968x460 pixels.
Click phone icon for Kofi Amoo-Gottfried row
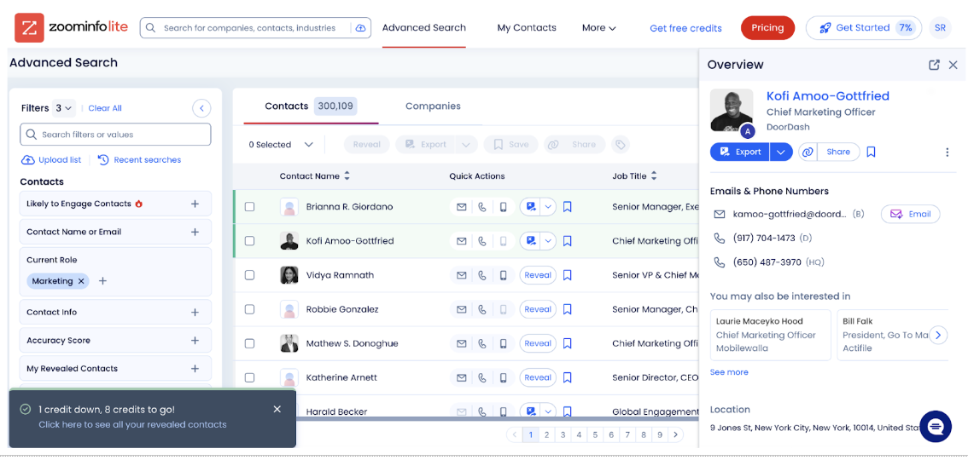[482, 241]
